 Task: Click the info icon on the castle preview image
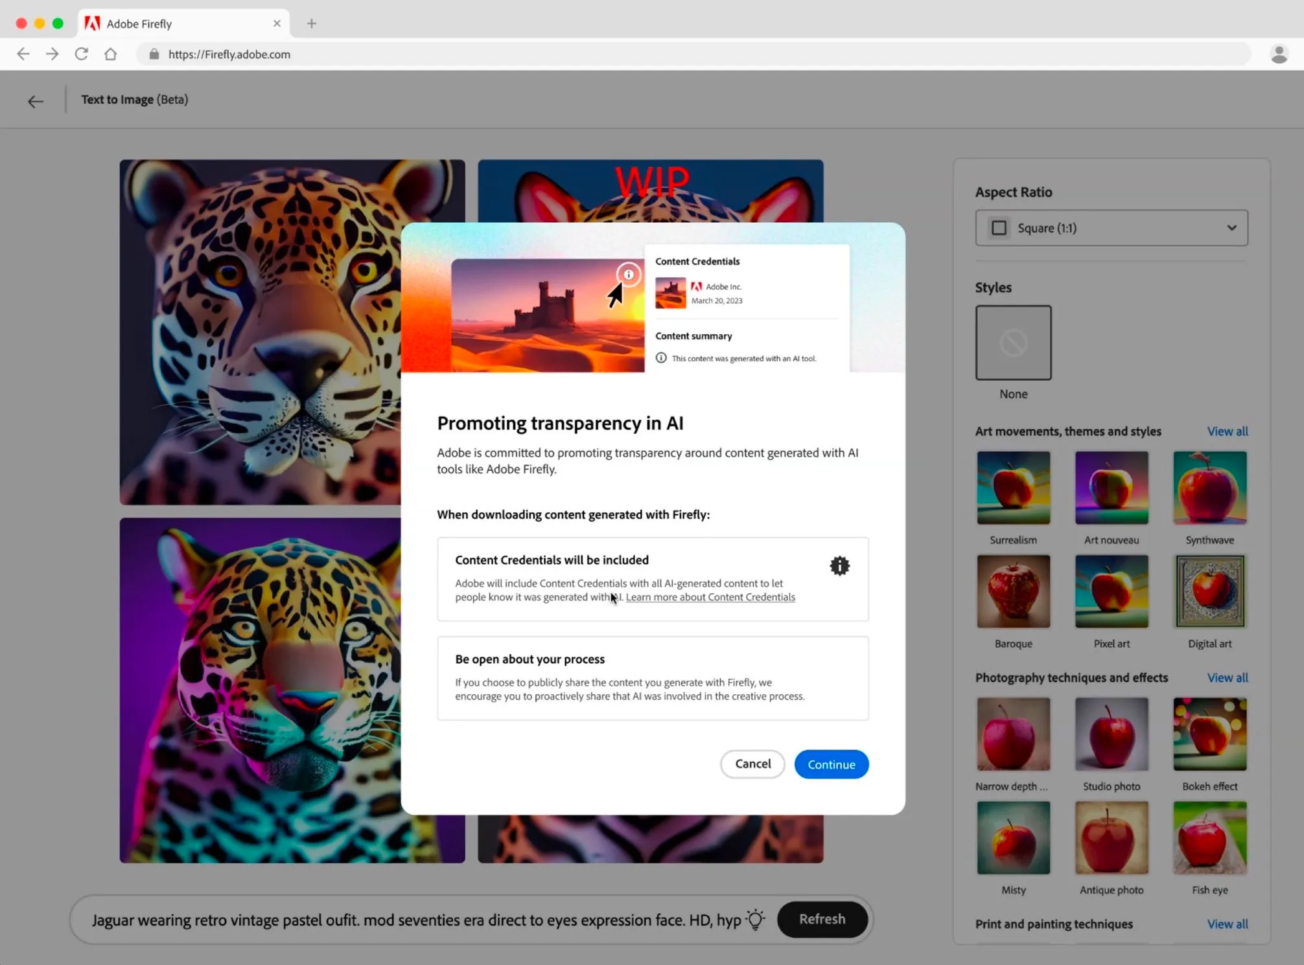coord(628,274)
